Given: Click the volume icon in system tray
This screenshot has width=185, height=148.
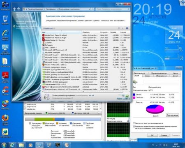Looking at the screenshot, I should tap(167, 145).
